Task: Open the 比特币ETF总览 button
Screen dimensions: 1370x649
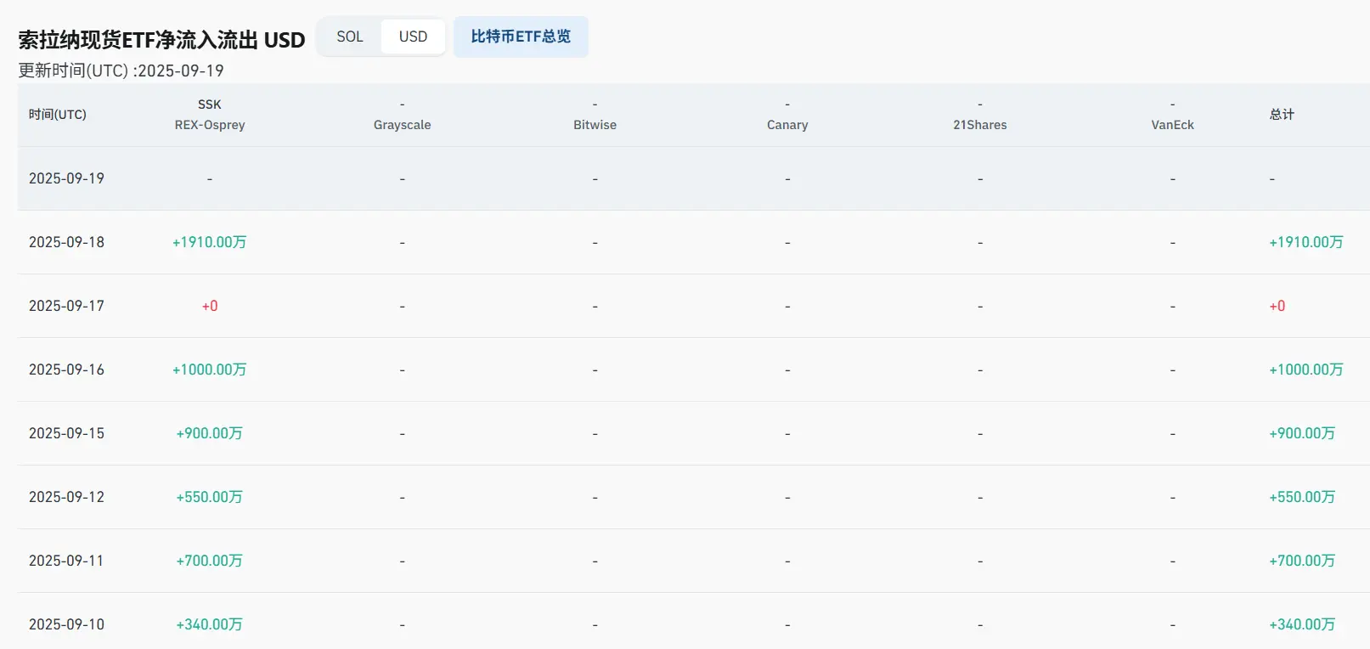Action: click(521, 37)
